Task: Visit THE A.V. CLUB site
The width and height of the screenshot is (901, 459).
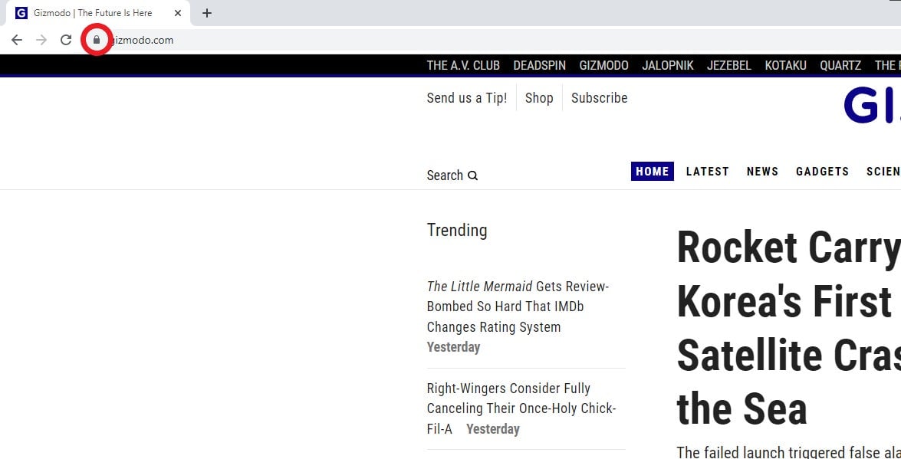Action: pyautogui.click(x=463, y=65)
